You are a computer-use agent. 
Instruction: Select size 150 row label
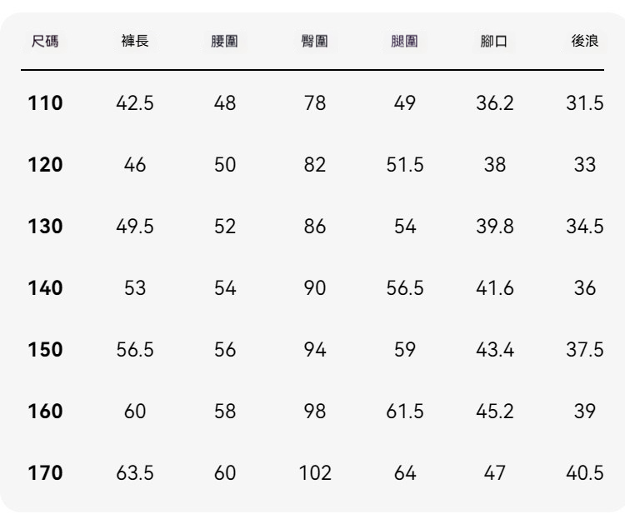tap(46, 349)
